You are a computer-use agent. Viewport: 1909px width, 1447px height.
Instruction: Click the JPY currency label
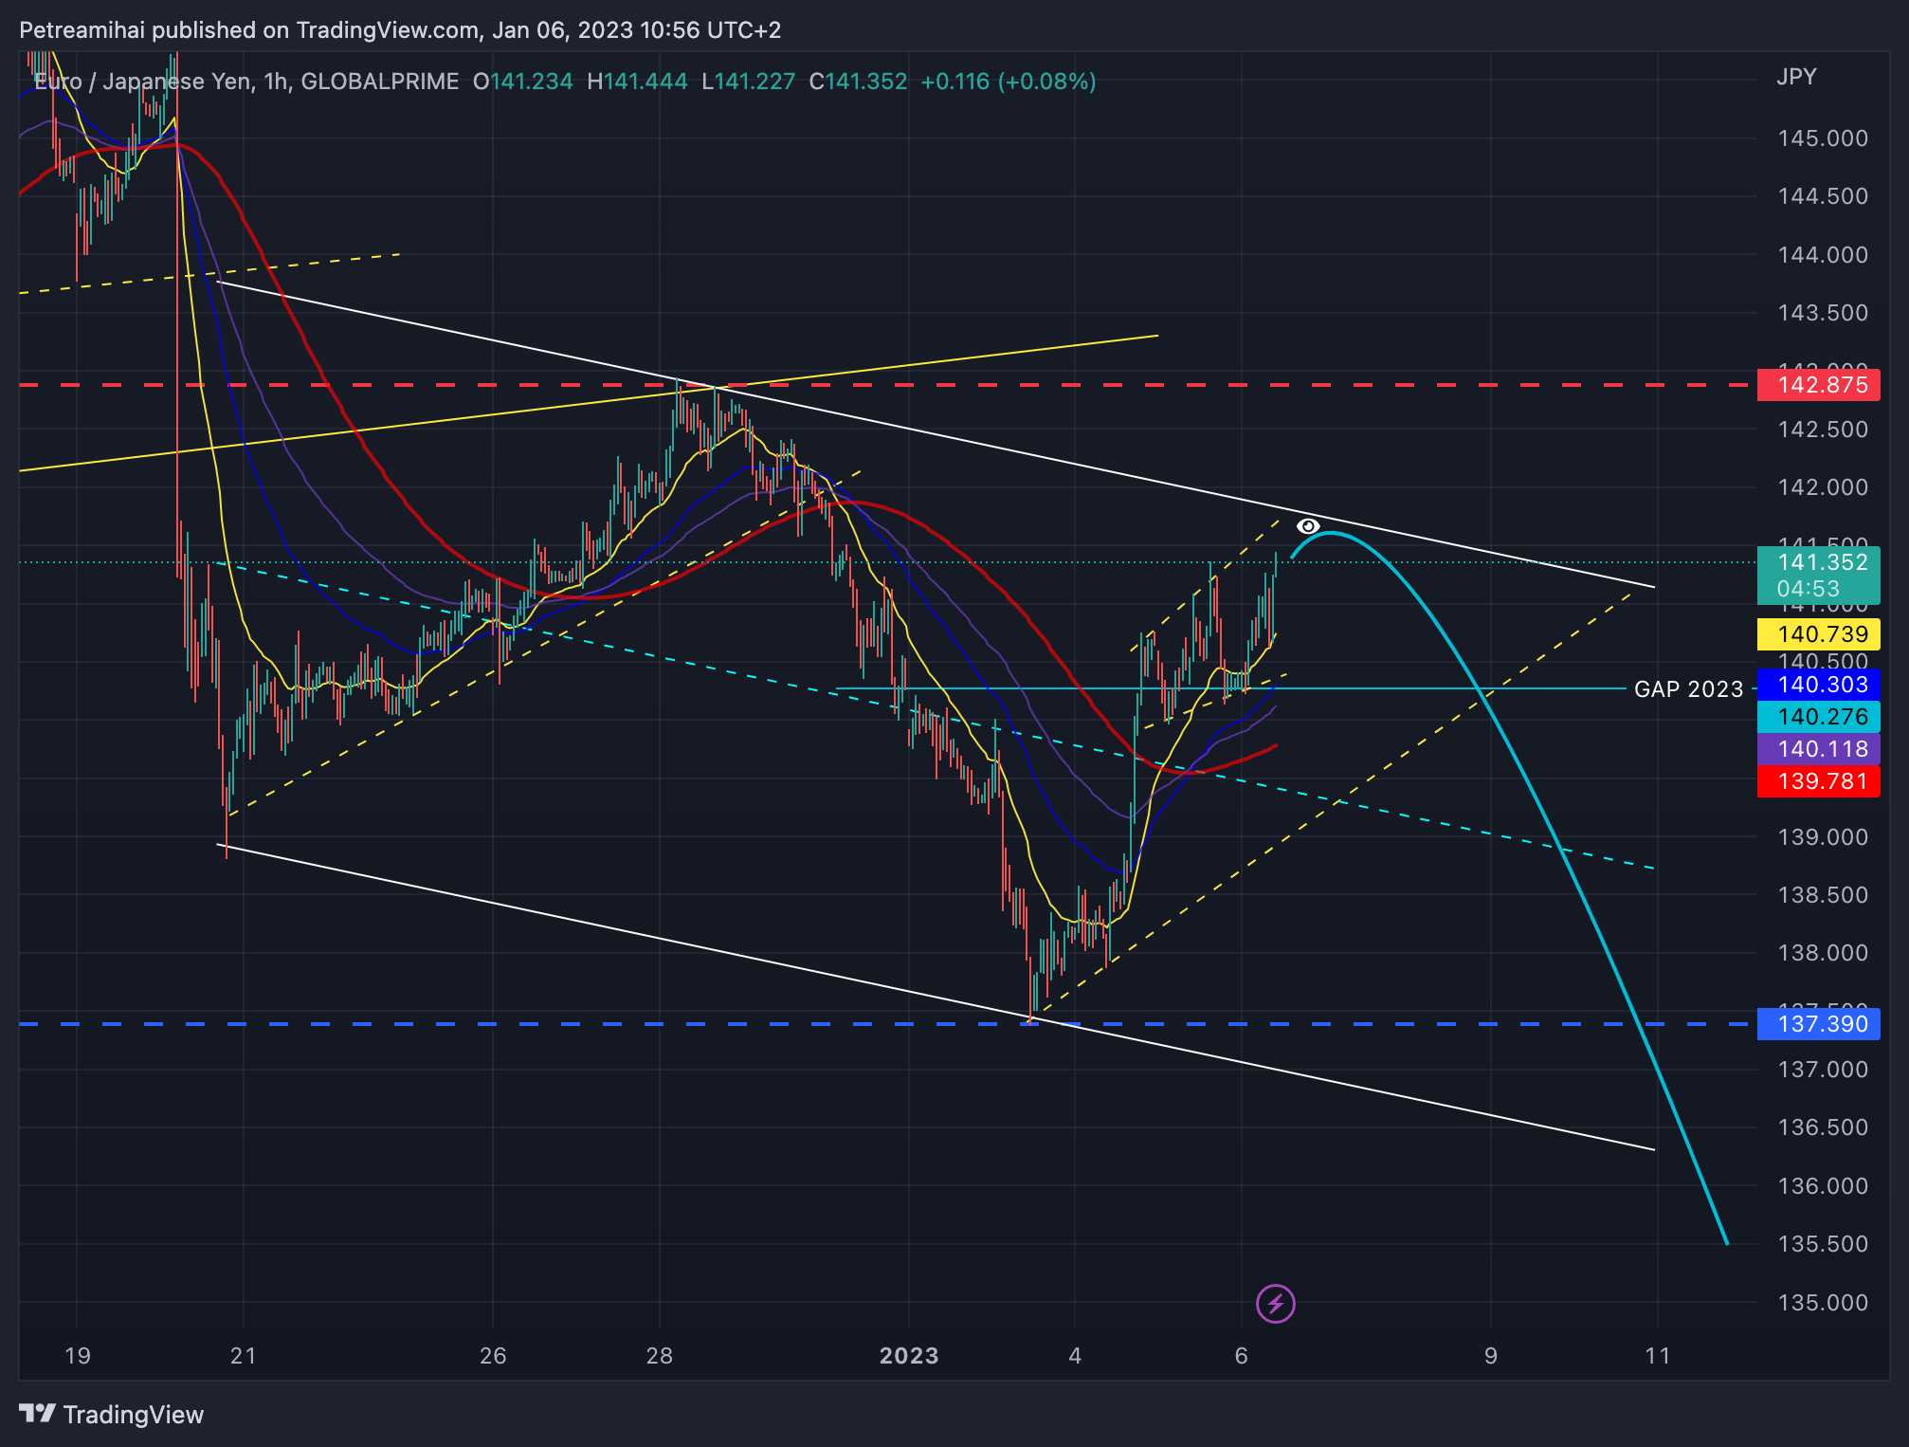(1796, 77)
